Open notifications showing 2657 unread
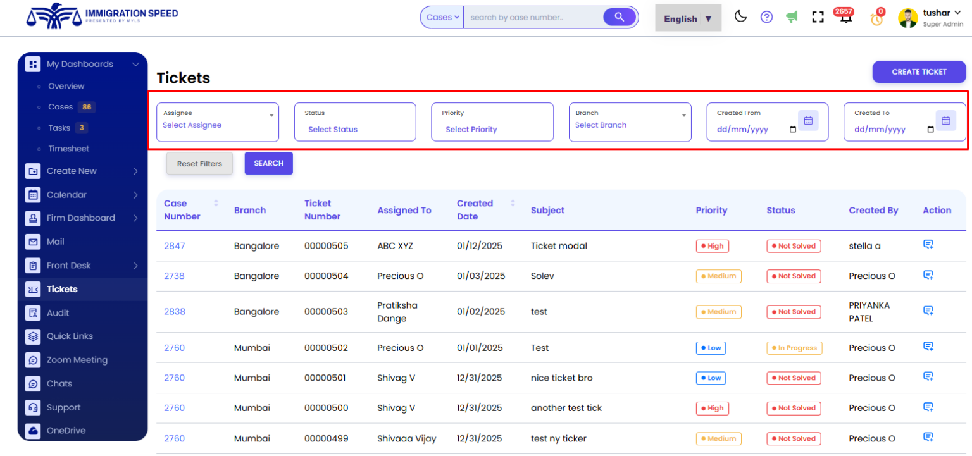This screenshot has height=456, width=972. (x=844, y=19)
